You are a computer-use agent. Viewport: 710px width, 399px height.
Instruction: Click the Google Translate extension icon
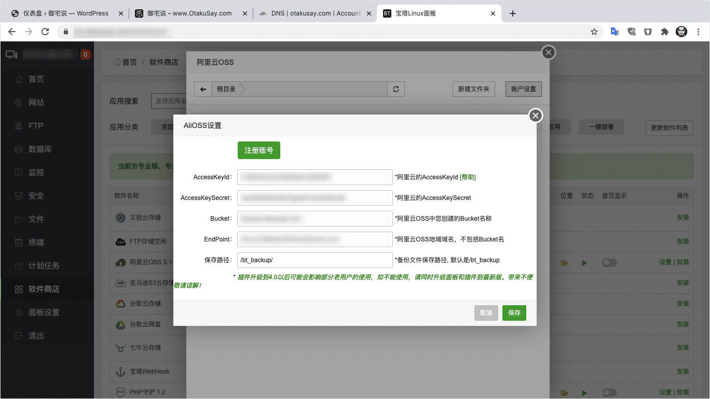point(615,32)
